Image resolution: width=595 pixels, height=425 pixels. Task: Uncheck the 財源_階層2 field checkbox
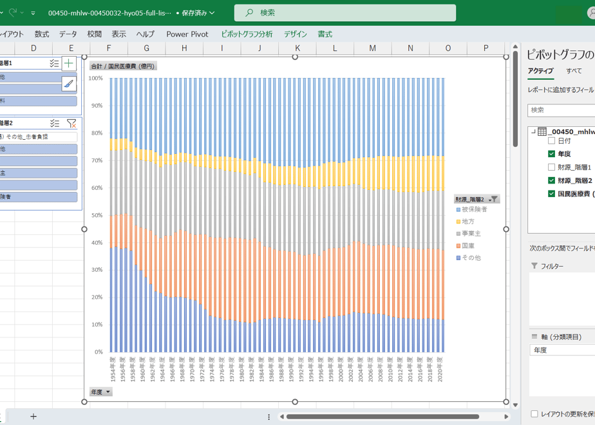point(552,180)
